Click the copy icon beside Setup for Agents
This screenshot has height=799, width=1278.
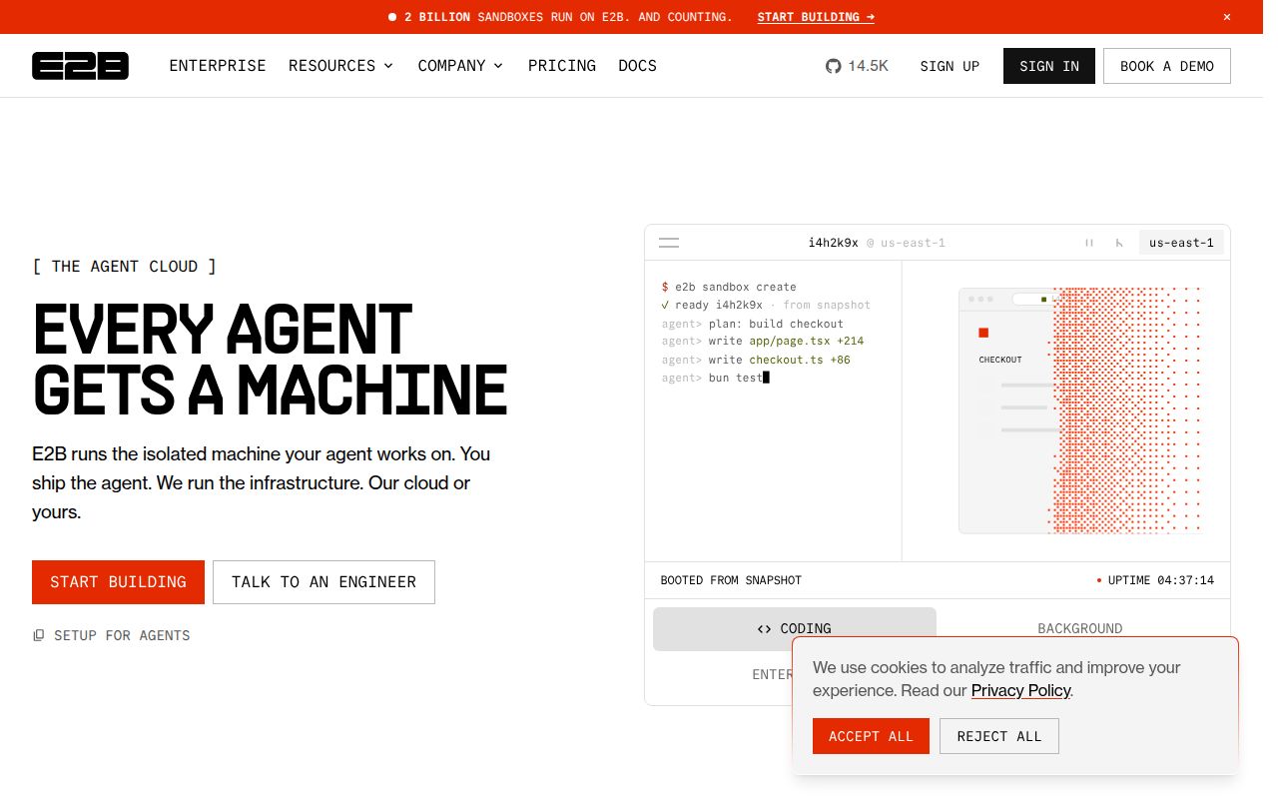tap(39, 635)
